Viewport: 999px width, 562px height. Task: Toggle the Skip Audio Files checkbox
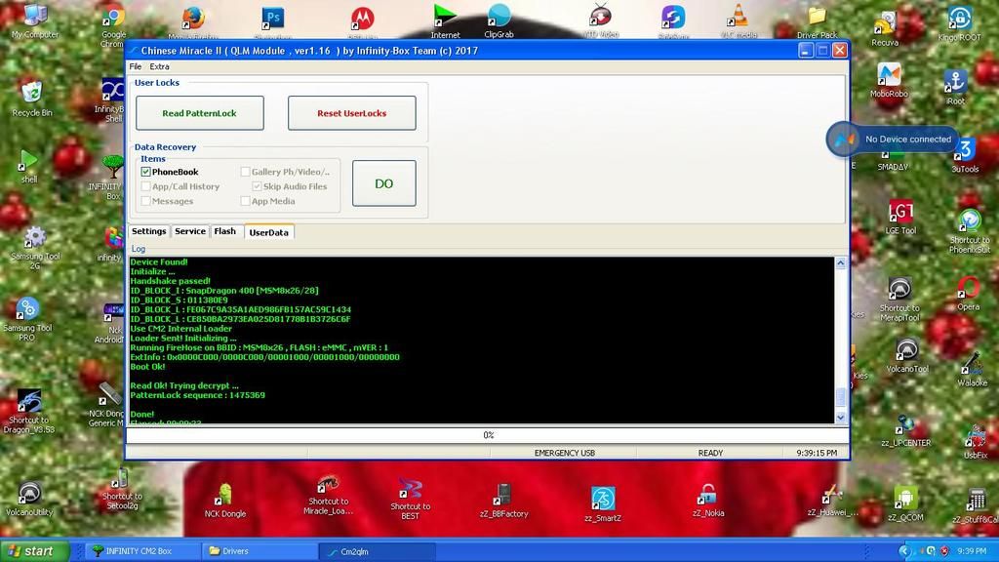[x=258, y=186]
